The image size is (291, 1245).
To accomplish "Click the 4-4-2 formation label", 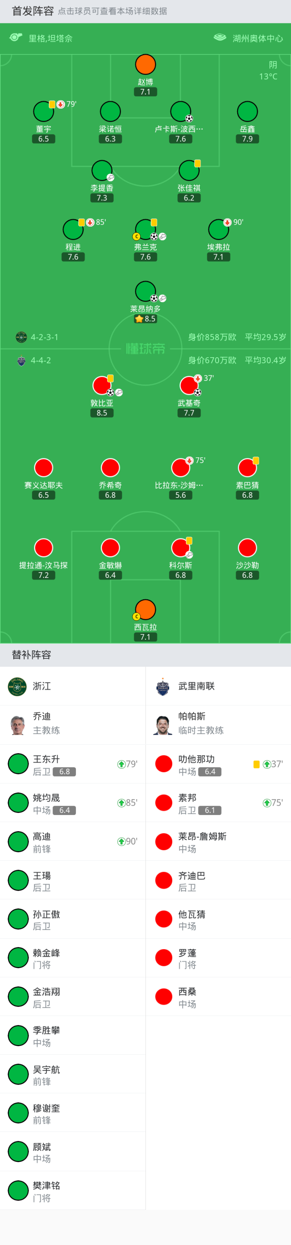I will pyautogui.click(x=40, y=360).
